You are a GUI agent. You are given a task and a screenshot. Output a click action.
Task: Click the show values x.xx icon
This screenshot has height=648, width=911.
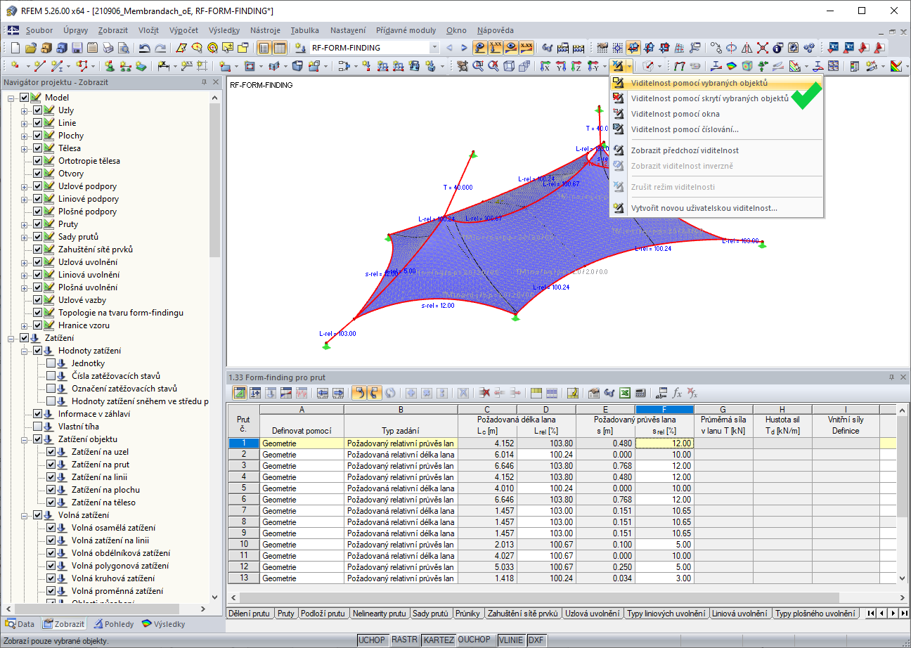(526, 48)
